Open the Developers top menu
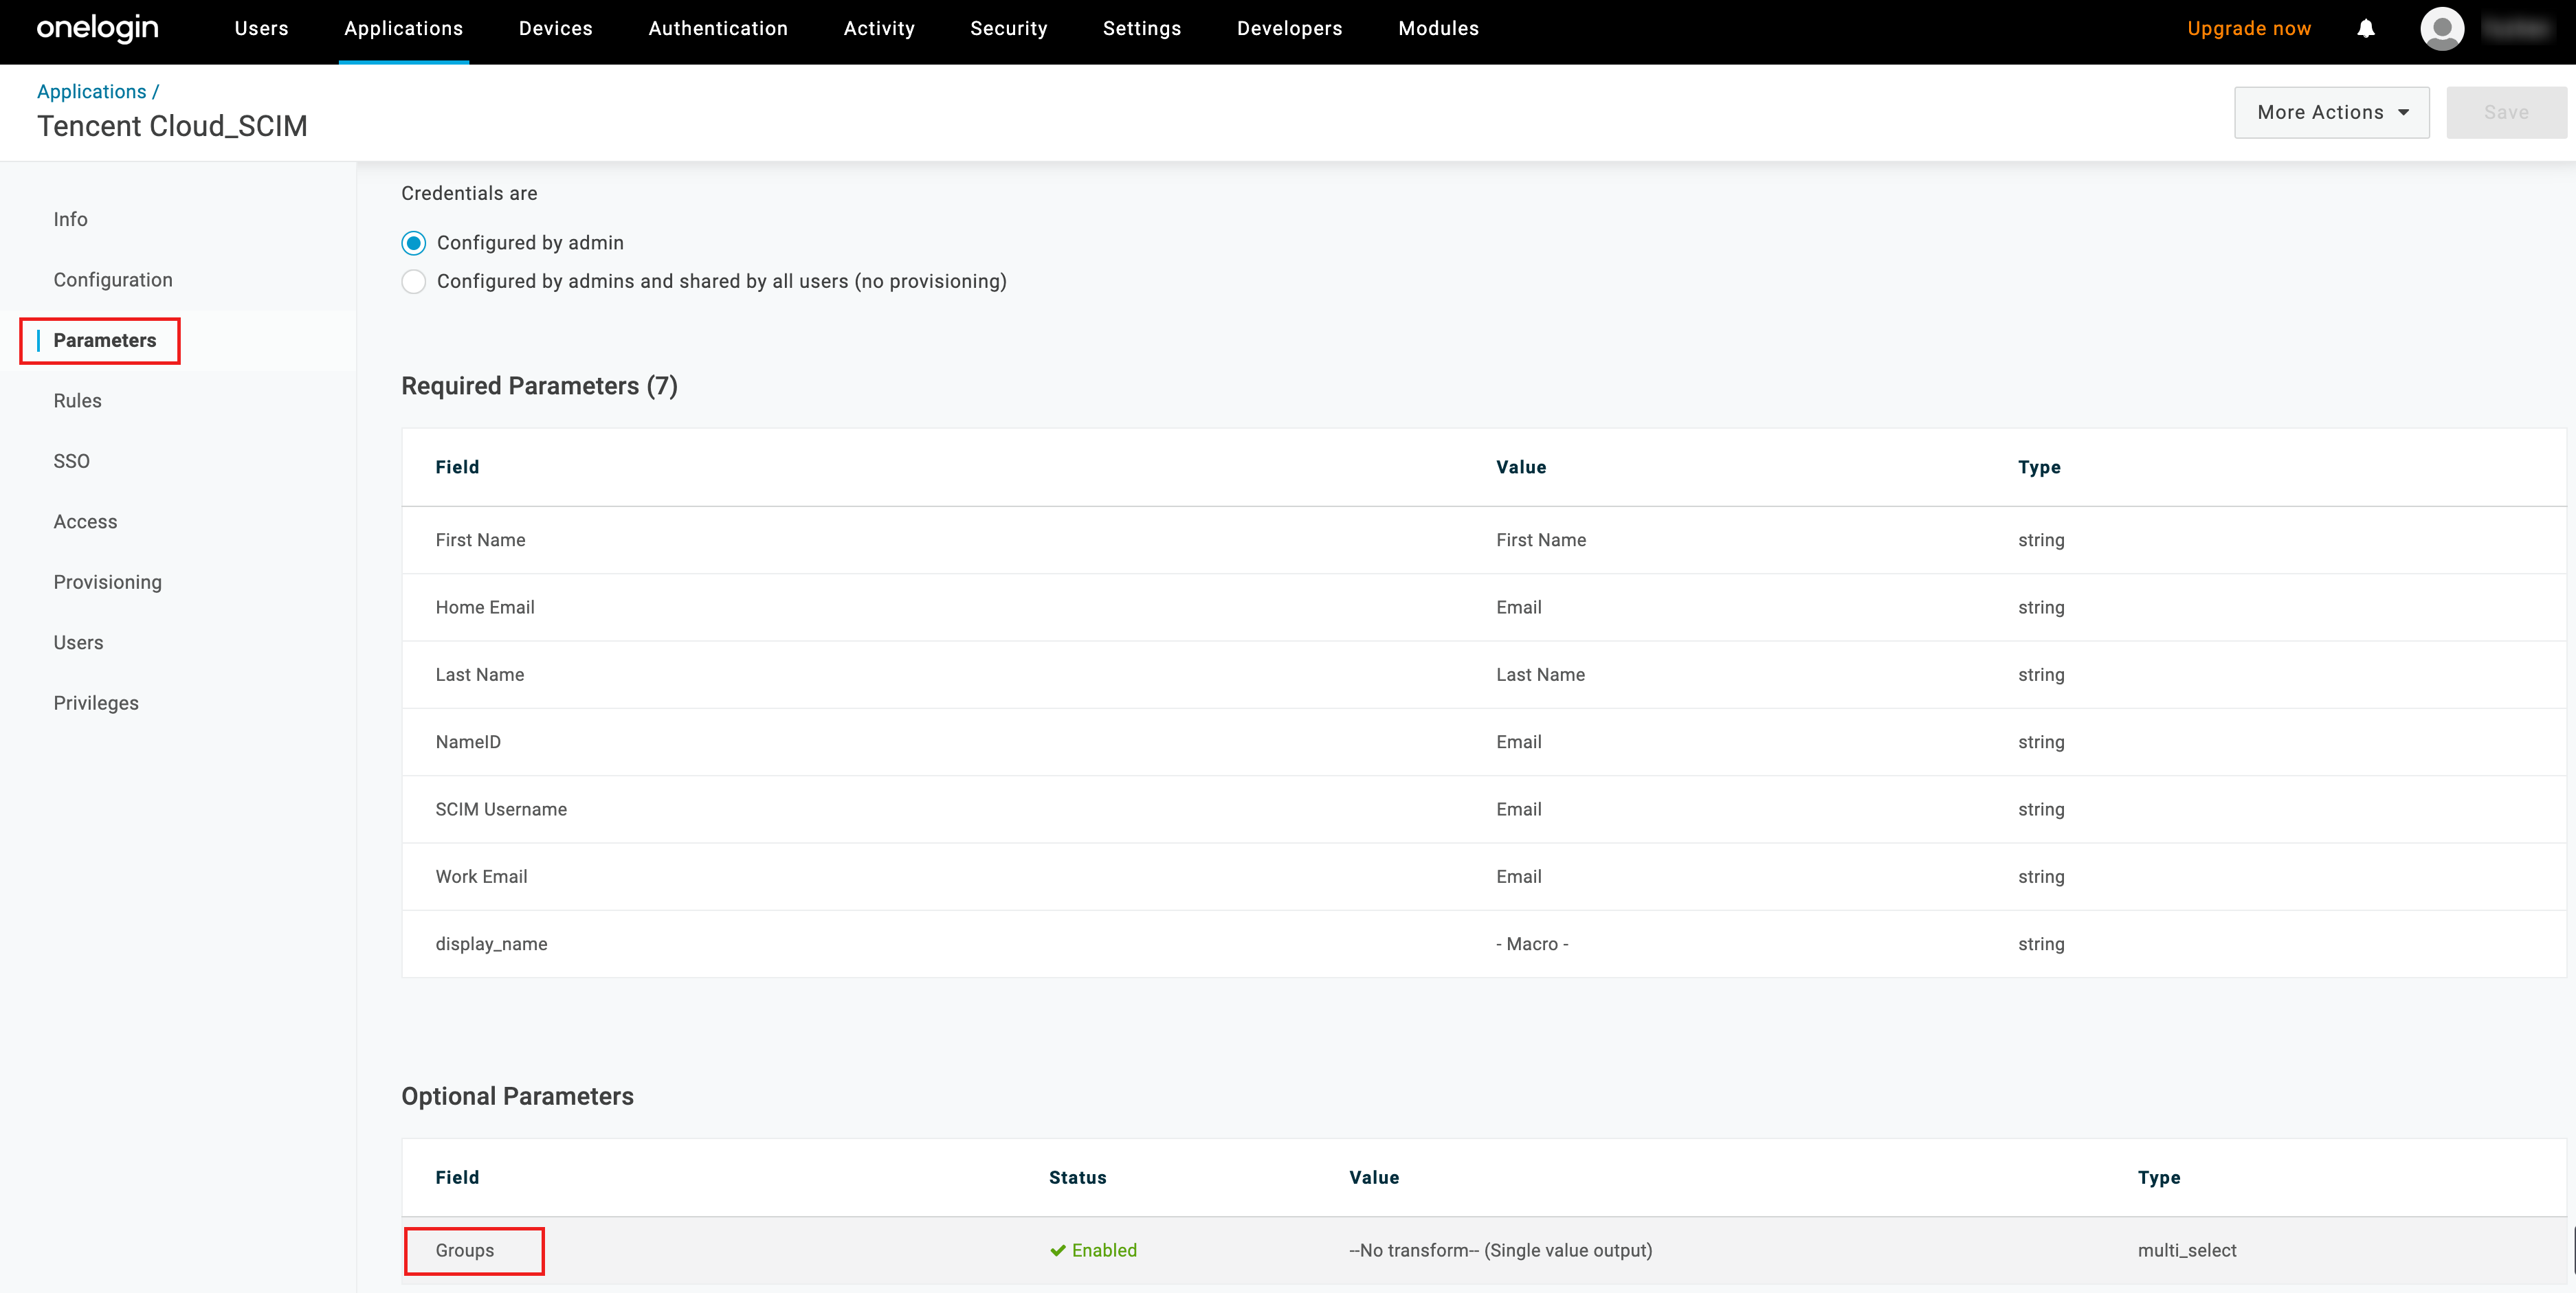 (1289, 29)
